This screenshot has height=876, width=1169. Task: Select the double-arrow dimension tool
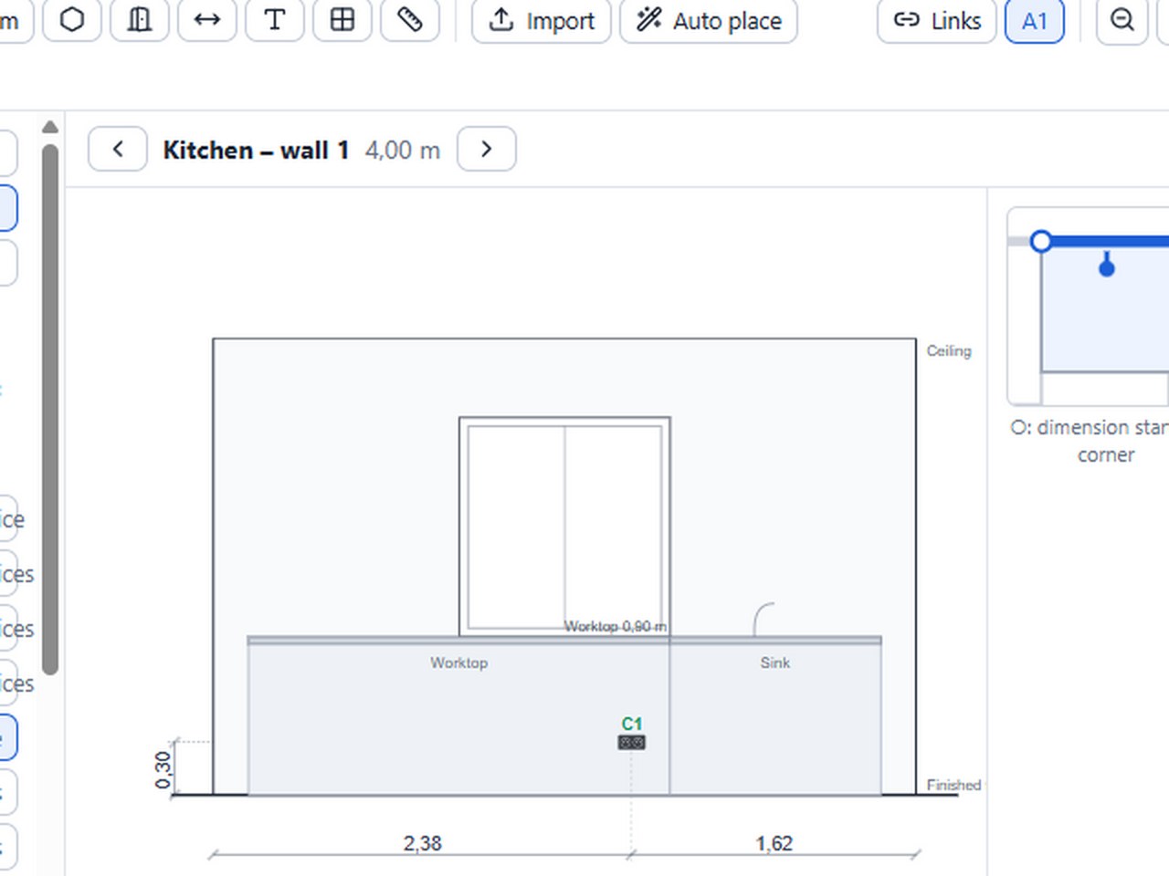[207, 19]
